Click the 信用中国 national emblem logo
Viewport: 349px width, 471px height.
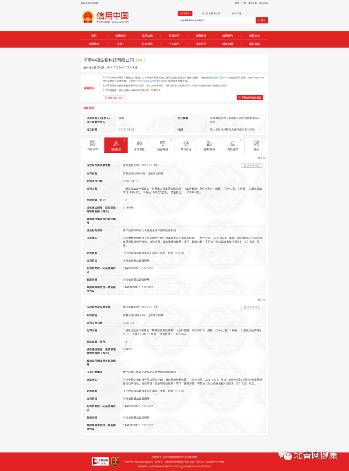[87, 17]
